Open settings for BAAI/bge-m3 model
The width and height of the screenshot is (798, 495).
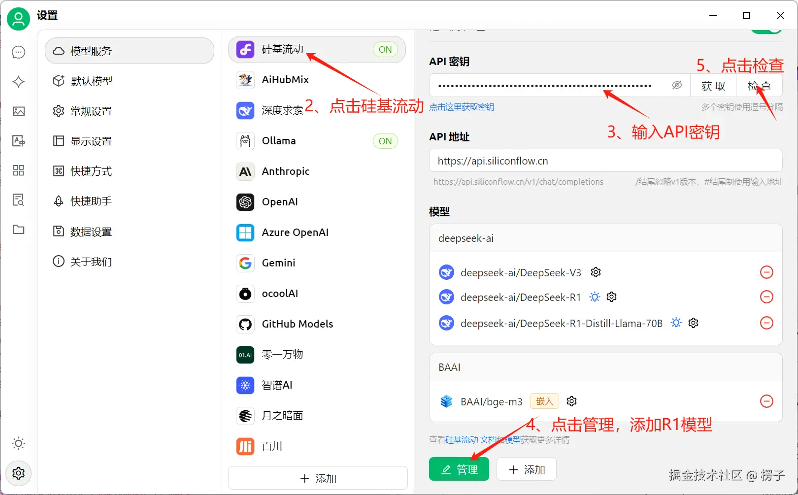pyautogui.click(x=571, y=401)
